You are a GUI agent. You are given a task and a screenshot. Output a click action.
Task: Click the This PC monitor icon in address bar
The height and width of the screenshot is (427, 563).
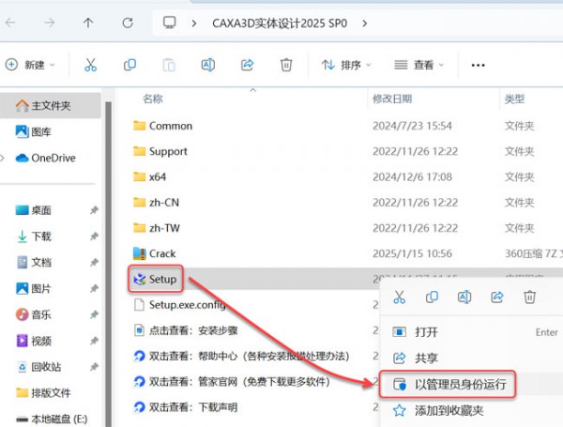170,23
